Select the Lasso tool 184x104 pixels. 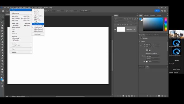pyautogui.click(x=2, y=23)
